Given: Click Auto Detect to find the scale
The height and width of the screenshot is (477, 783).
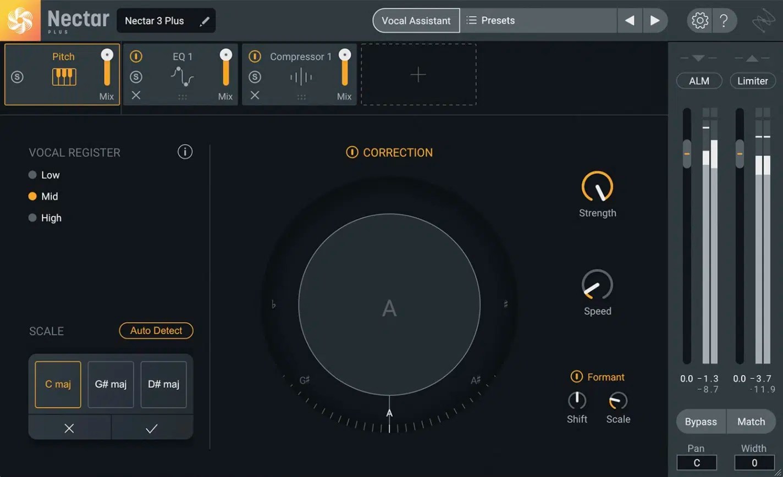Looking at the screenshot, I should click(x=156, y=330).
